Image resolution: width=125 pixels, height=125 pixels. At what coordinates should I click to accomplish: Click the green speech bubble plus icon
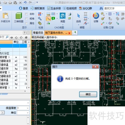(x=53, y=18)
